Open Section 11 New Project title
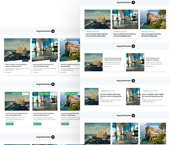 [x=125, y=35]
